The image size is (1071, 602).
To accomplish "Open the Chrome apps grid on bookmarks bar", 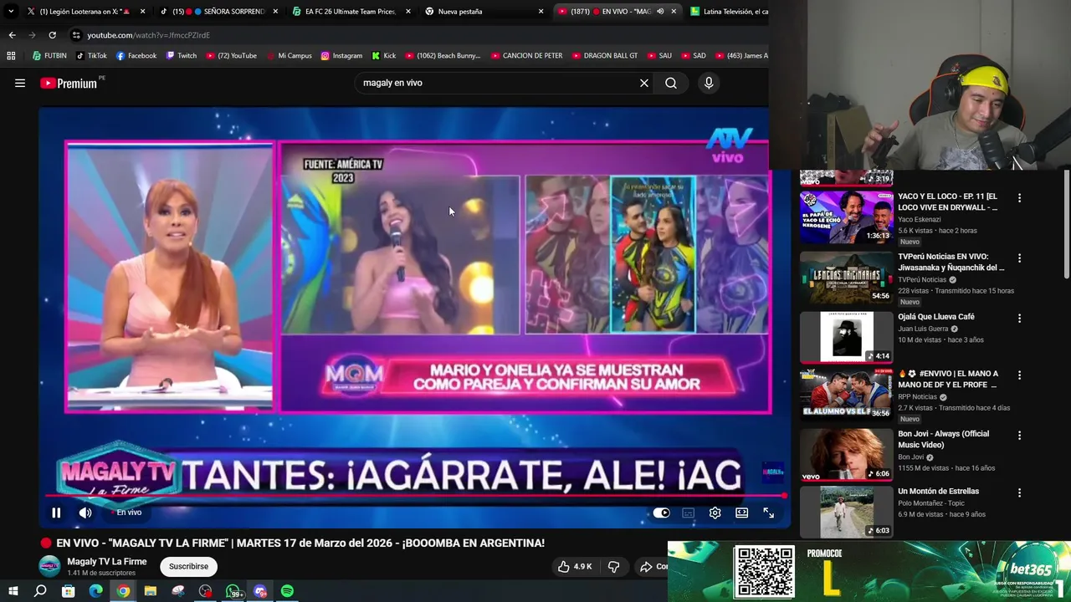I will 11,55.
